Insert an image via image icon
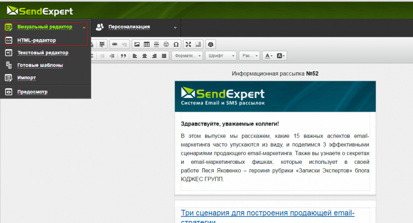This screenshot has width=413, height=223. pos(137,44)
